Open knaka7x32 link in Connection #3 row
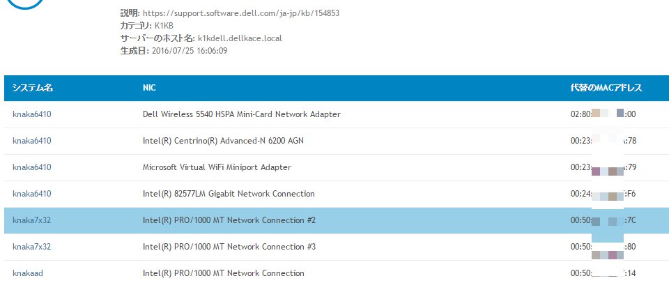Viewport: 669px width, 283px height. pos(32,247)
